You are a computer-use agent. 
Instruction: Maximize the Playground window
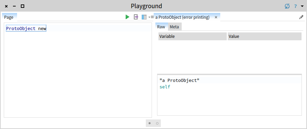[23, 6]
